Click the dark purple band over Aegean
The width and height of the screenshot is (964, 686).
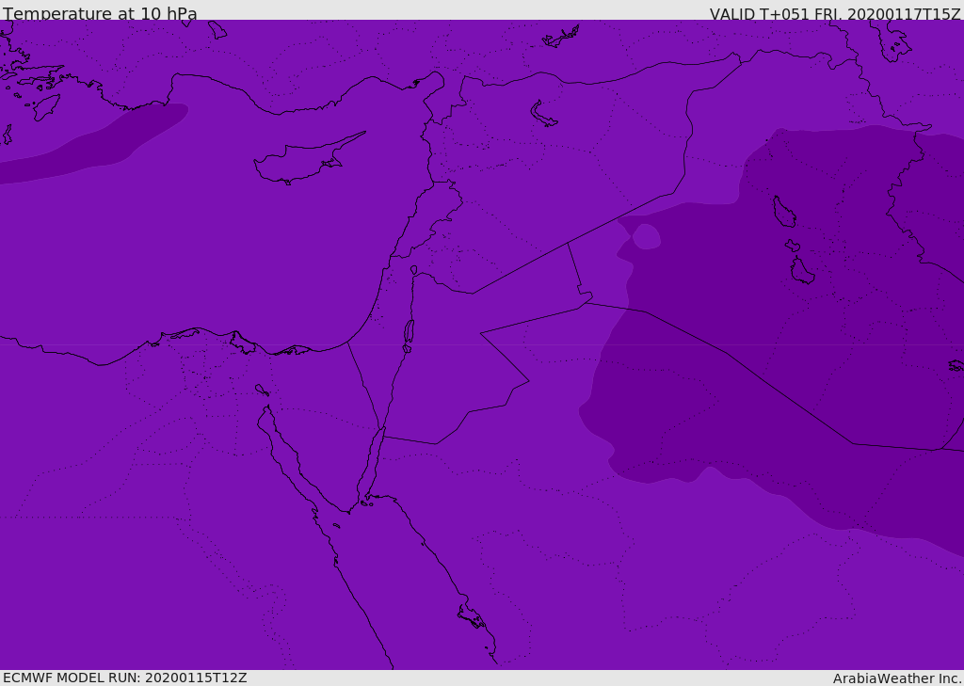[x=92, y=145]
